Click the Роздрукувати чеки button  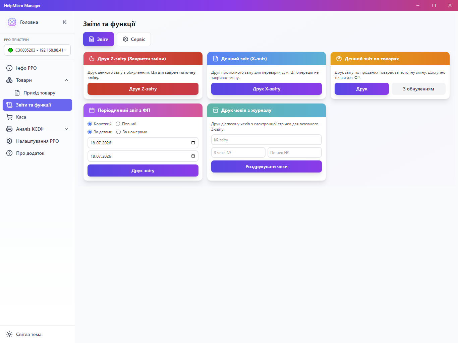pyautogui.click(x=267, y=166)
